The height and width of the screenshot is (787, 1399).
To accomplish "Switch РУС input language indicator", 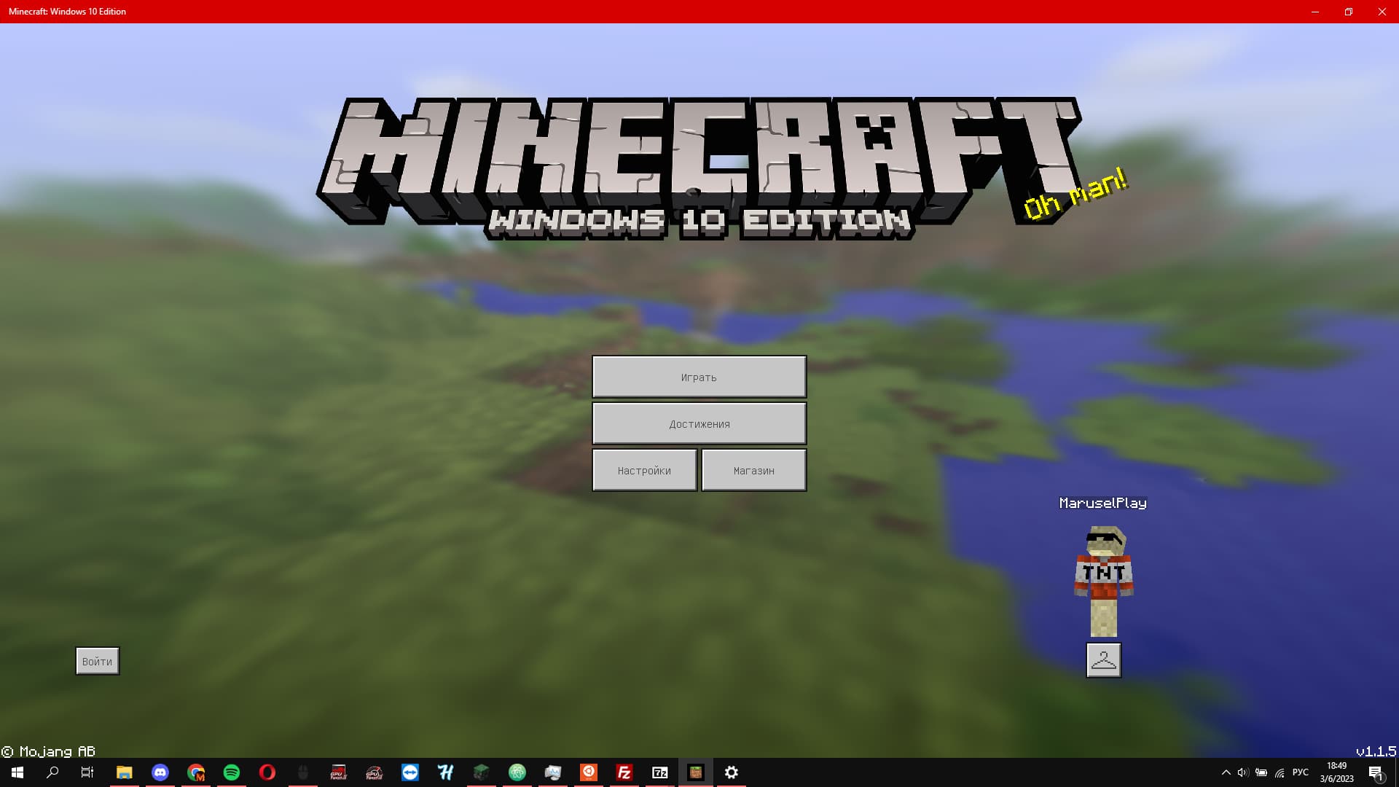I will 1301,772.
